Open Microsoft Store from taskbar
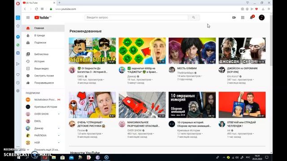 pos(62,157)
